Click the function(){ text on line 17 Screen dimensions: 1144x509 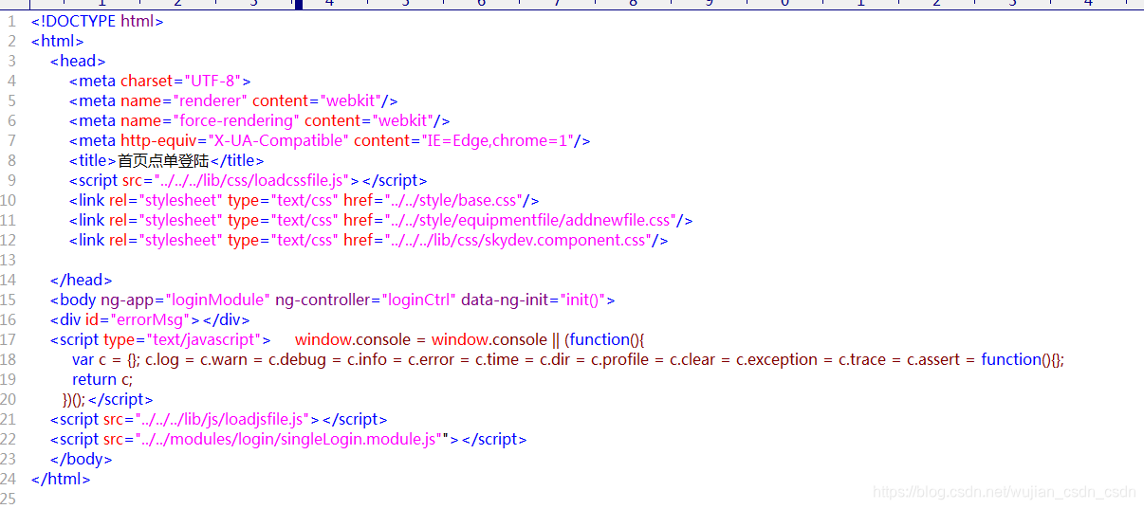pyautogui.click(x=607, y=339)
